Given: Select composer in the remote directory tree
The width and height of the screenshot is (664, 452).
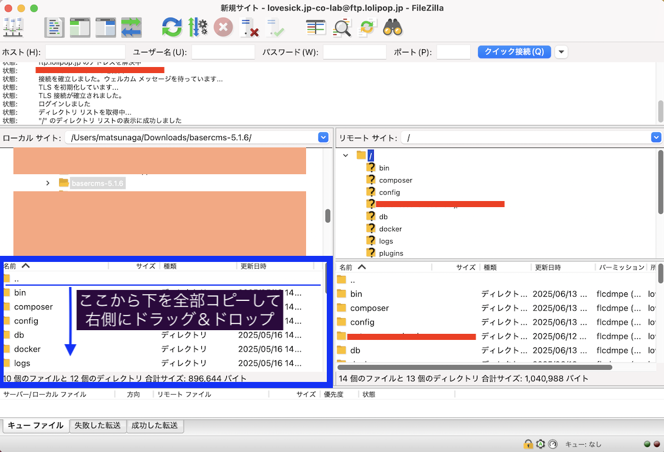Looking at the screenshot, I should (x=396, y=180).
